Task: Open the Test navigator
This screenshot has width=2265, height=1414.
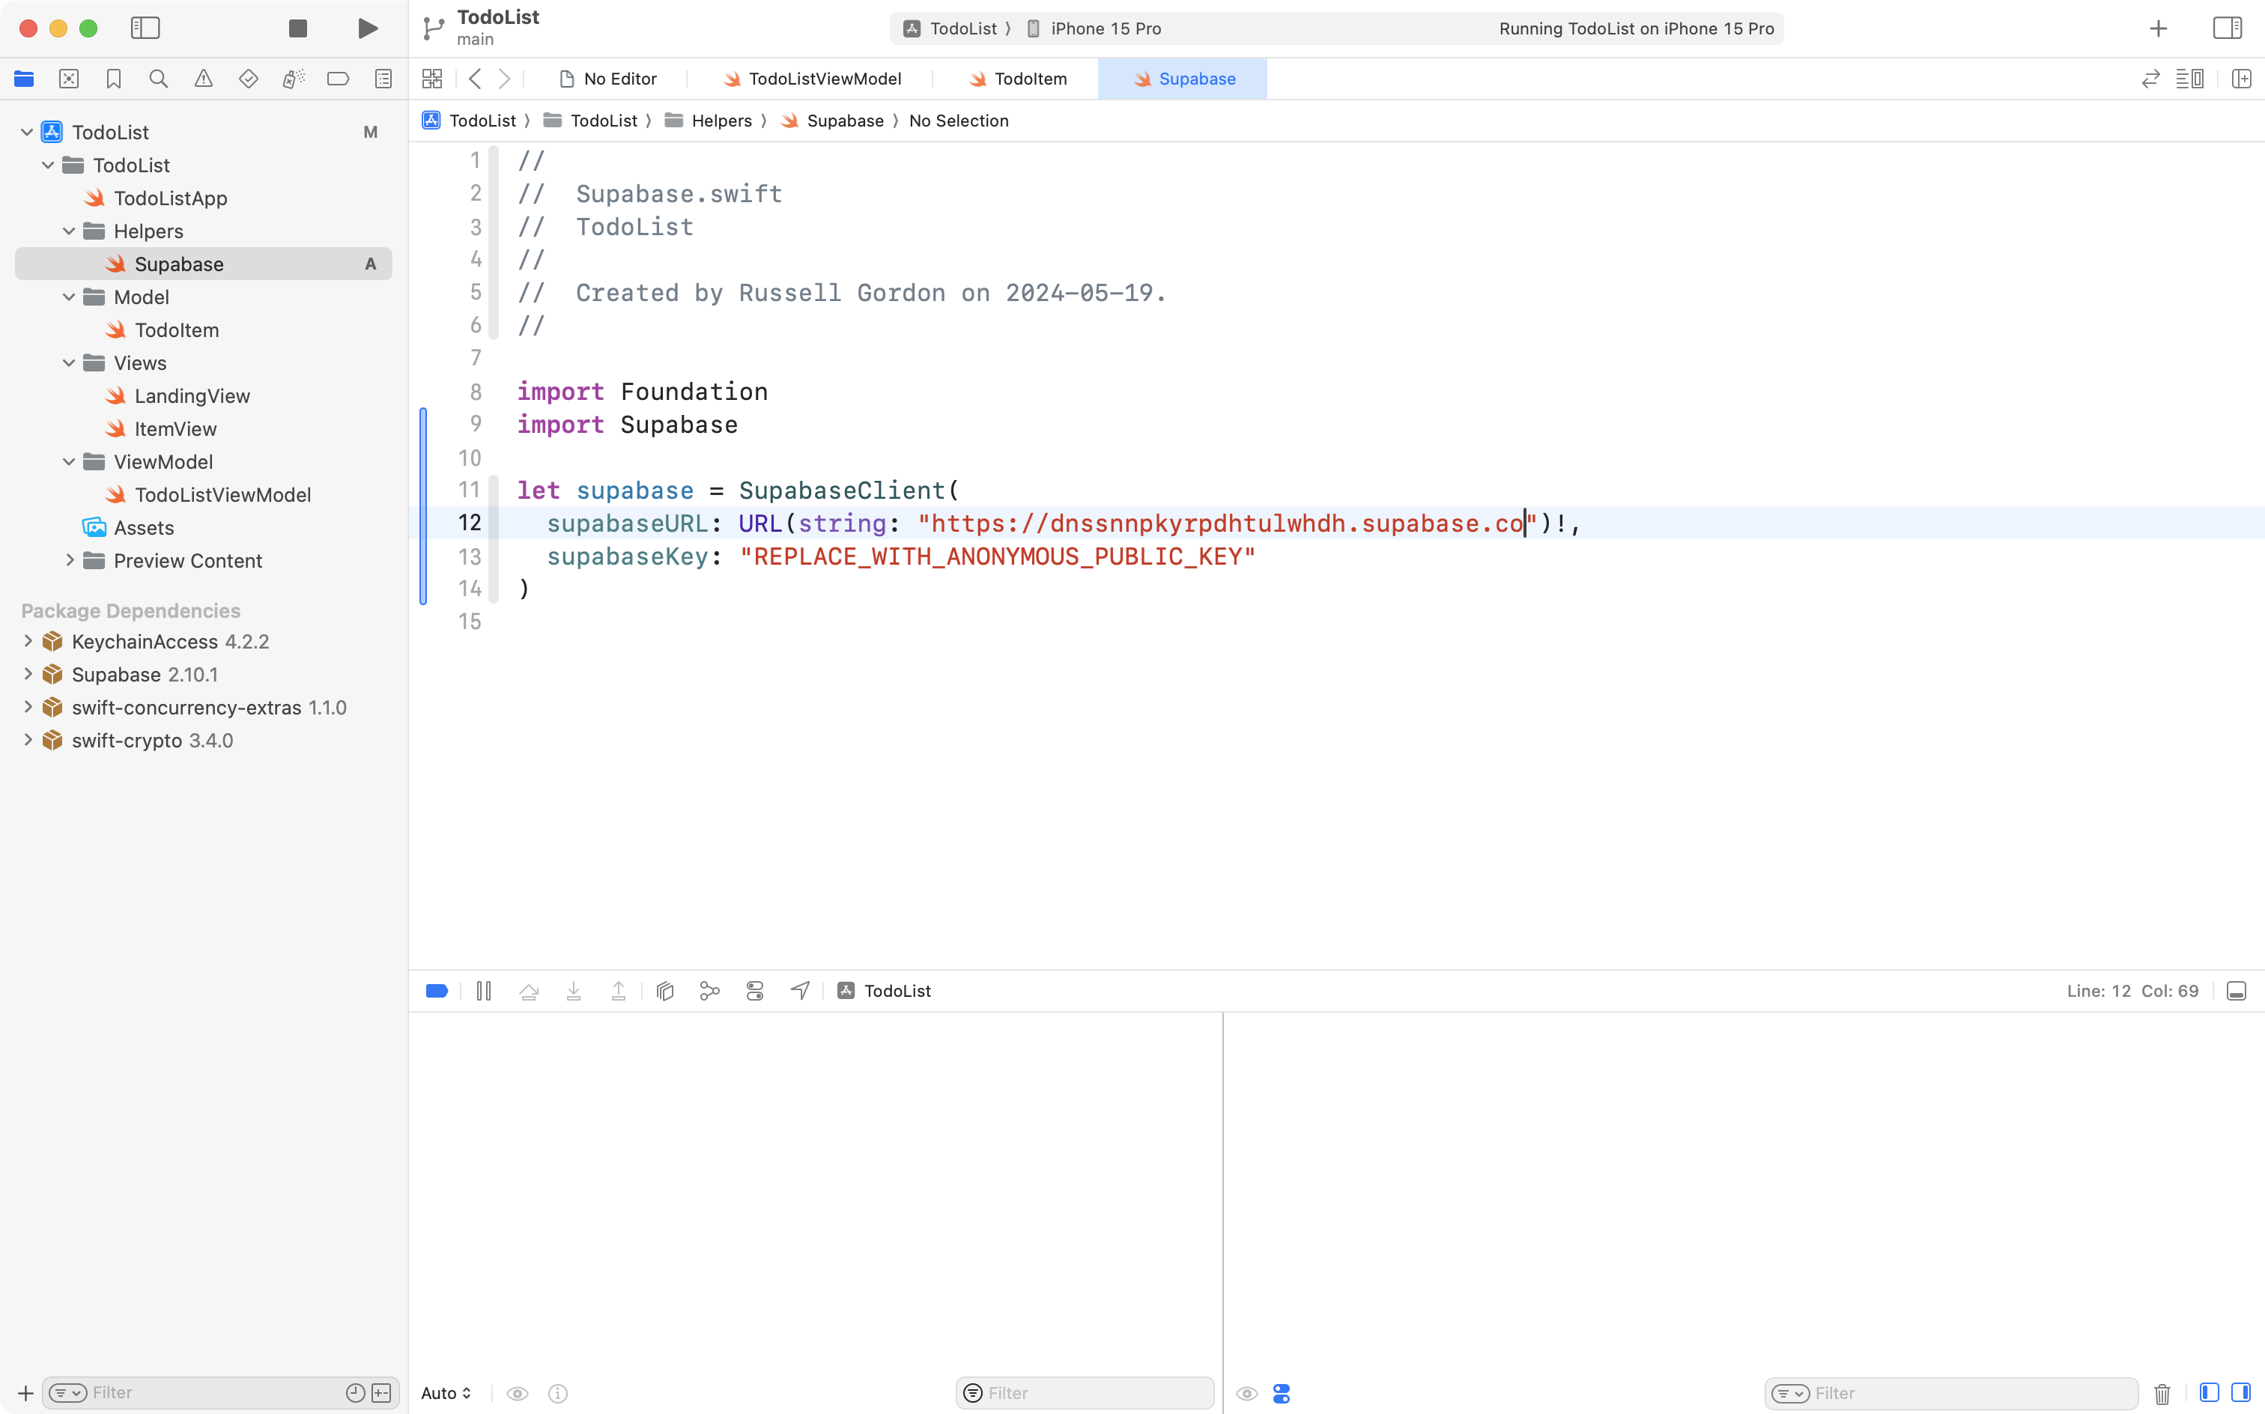Action: point(248,79)
